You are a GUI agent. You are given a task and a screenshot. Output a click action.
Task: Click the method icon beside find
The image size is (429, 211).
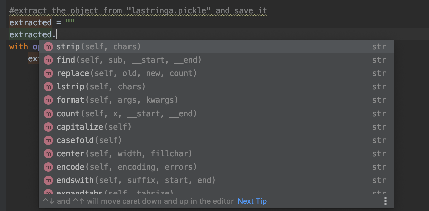coord(48,60)
